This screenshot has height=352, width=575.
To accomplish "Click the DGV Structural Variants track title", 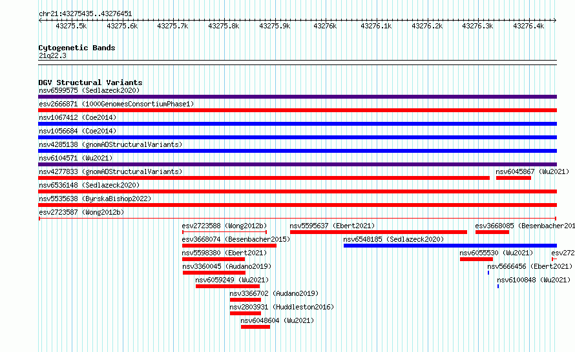I will coord(90,83).
